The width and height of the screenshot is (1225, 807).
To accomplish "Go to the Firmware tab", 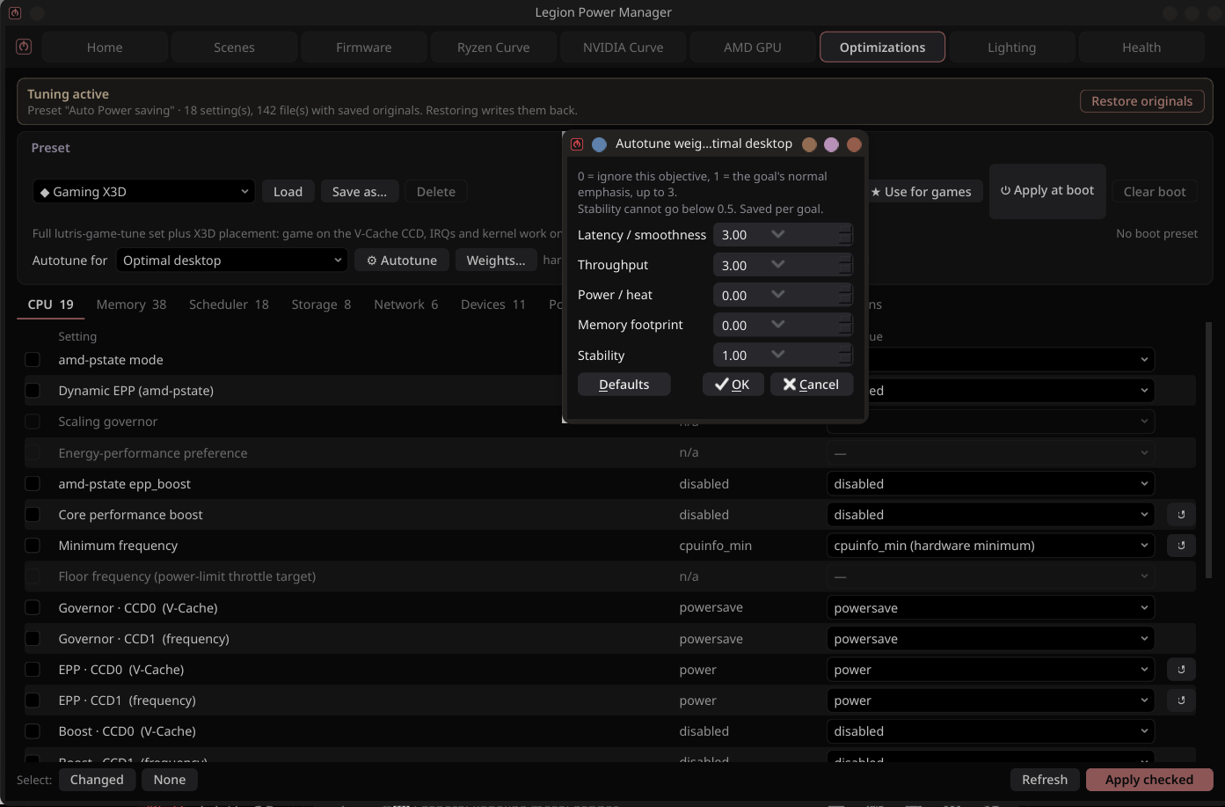I will point(364,48).
